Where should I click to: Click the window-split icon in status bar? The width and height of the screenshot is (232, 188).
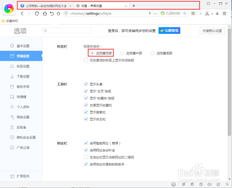(219, 184)
